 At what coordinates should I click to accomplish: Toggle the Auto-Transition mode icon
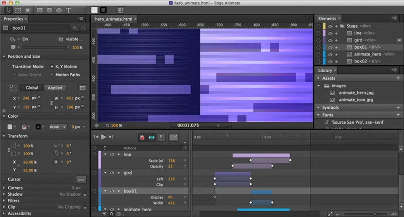[151, 137]
